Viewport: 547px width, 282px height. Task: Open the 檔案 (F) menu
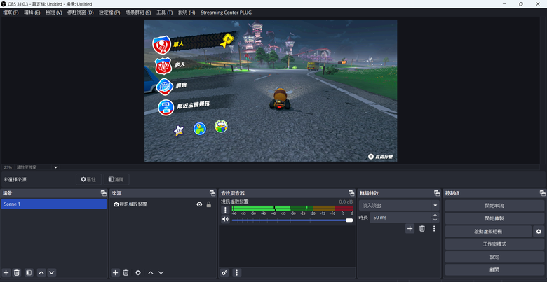pyautogui.click(x=11, y=13)
